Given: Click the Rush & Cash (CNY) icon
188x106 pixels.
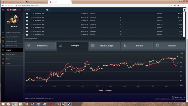Looking at the screenshot, I should (3, 41).
